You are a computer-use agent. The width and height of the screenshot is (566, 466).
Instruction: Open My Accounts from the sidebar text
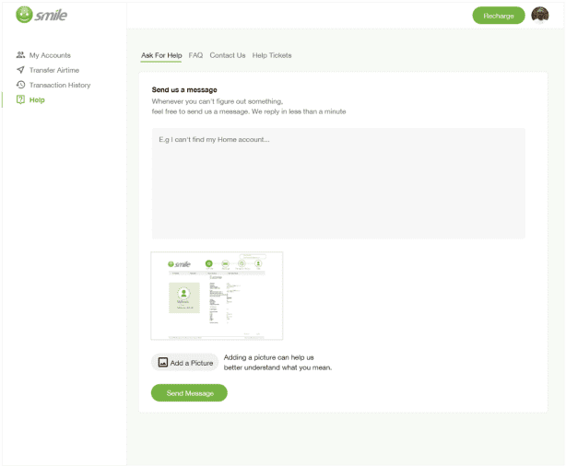50,55
